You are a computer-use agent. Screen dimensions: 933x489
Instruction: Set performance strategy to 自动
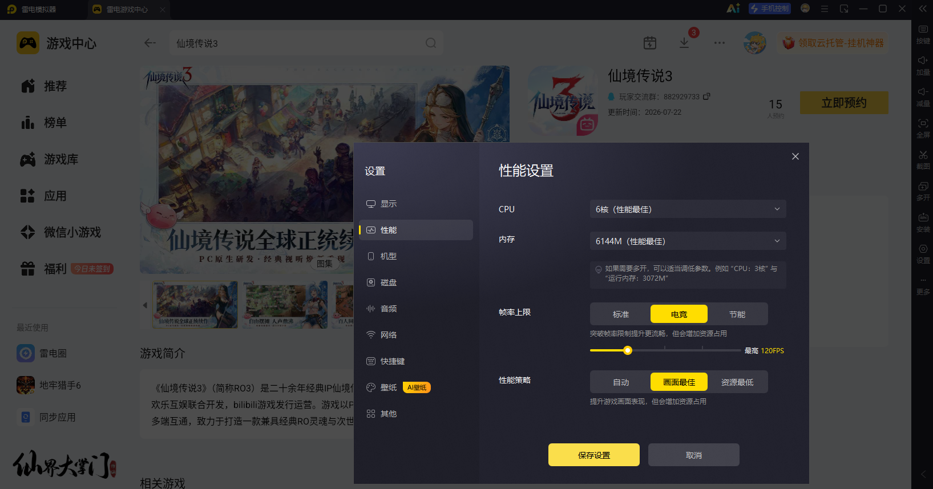click(x=621, y=382)
